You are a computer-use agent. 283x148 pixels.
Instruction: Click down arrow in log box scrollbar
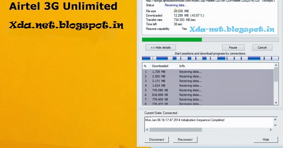(x=275, y=125)
